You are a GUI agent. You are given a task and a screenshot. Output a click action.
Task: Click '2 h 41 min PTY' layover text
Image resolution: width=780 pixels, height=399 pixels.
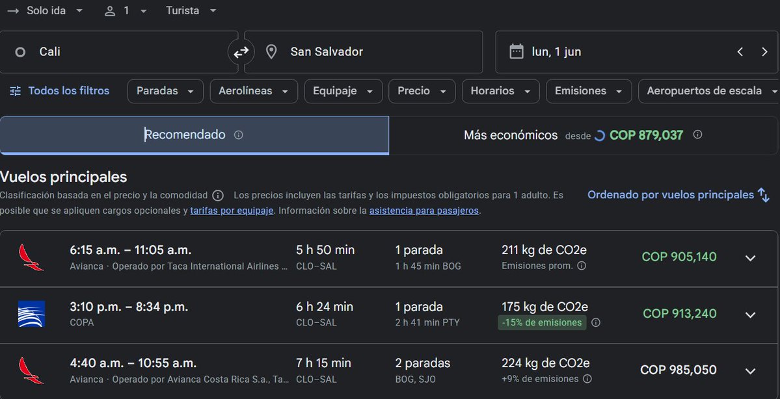click(x=427, y=322)
